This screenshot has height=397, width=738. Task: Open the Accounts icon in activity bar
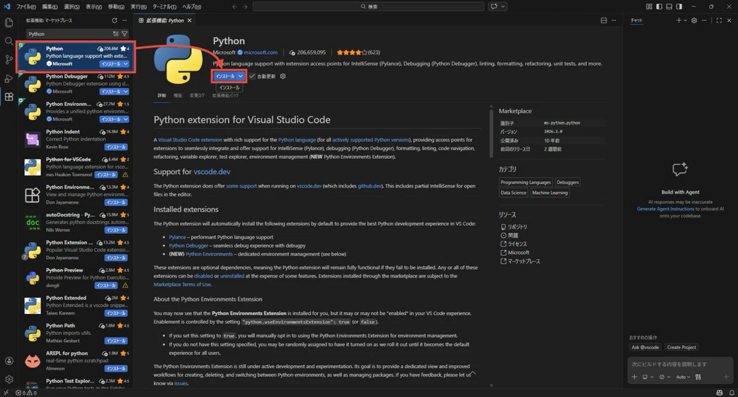pyautogui.click(x=9, y=361)
